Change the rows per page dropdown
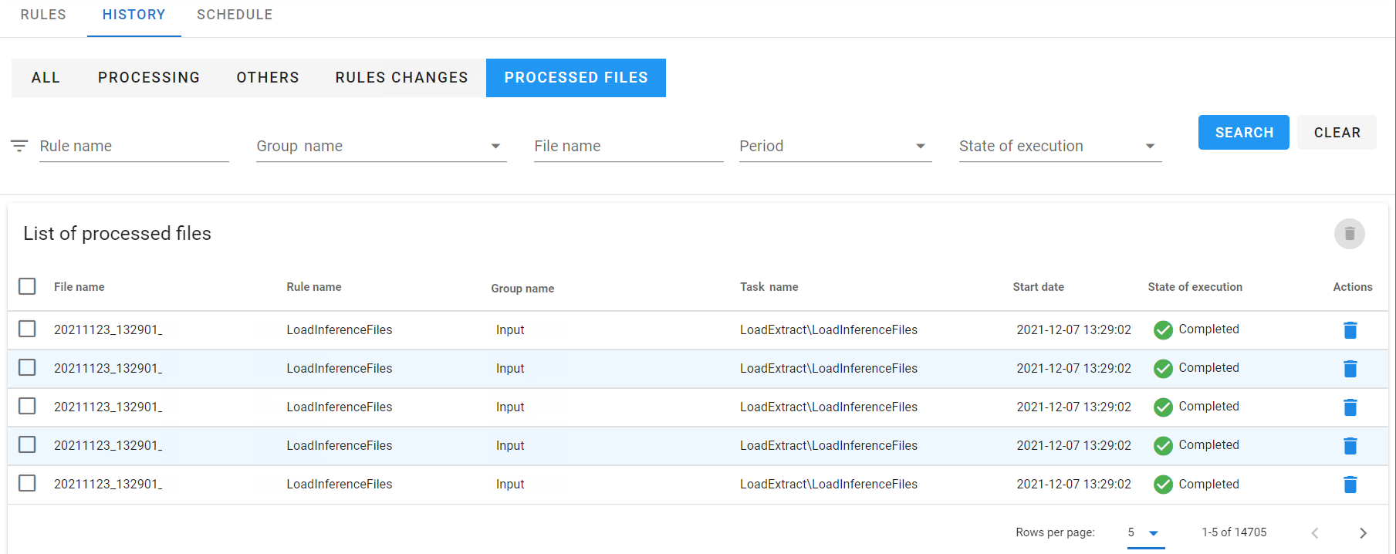 pos(1145,533)
